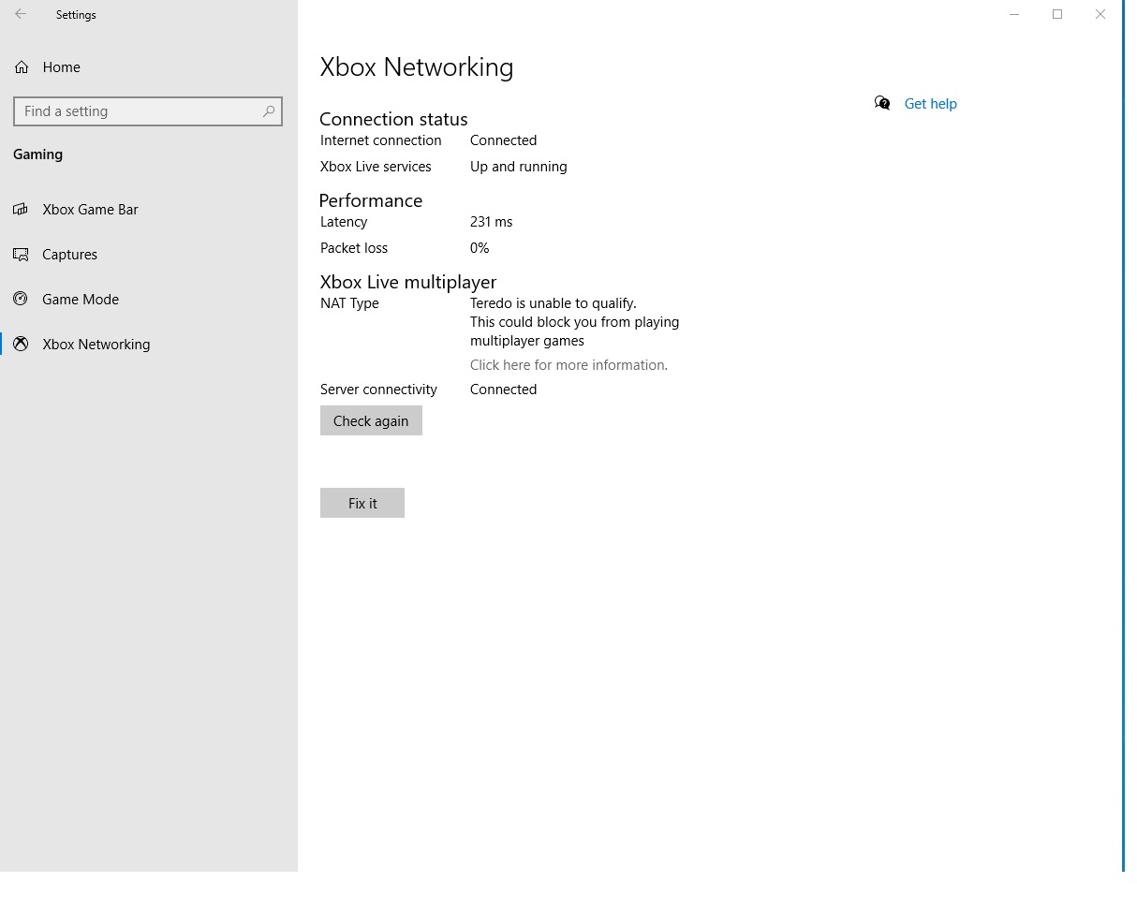Click the back arrow in Settings
The width and height of the screenshot is (1137, 897).
pos(21,14)
